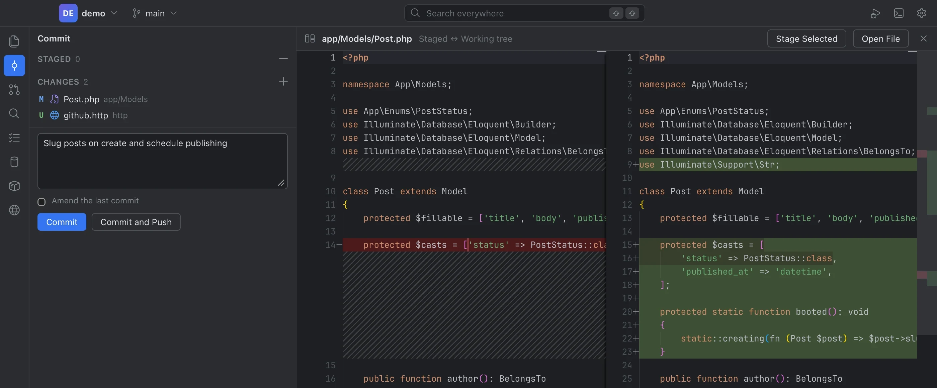
Task: Open the Packages box sidebar icon
Action: (x=14, y=186)
